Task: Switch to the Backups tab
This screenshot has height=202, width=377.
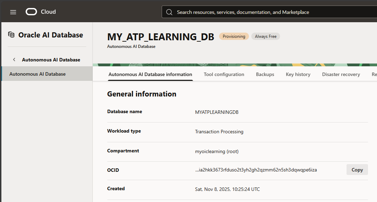Action: 265,74
